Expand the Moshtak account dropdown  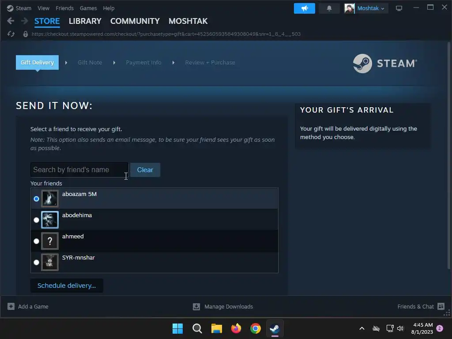coord(371,8)
